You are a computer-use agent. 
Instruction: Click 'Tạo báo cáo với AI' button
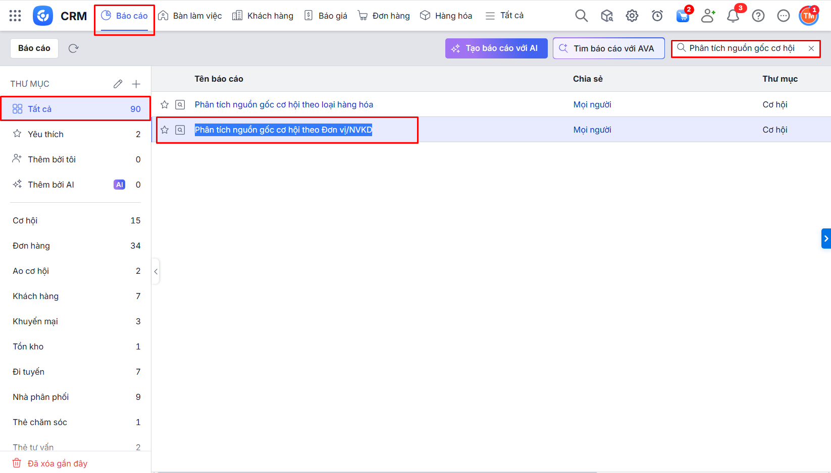[496, 48]
